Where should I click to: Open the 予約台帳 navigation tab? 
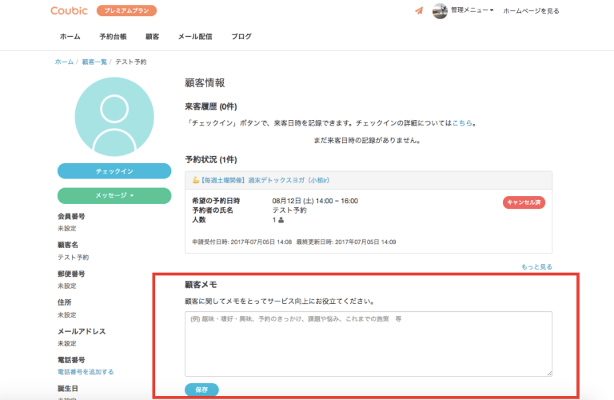pos(113,37)
